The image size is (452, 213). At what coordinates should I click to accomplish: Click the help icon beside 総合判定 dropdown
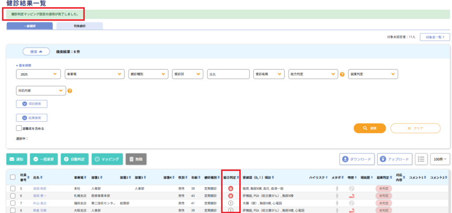(x=342, y=74)
